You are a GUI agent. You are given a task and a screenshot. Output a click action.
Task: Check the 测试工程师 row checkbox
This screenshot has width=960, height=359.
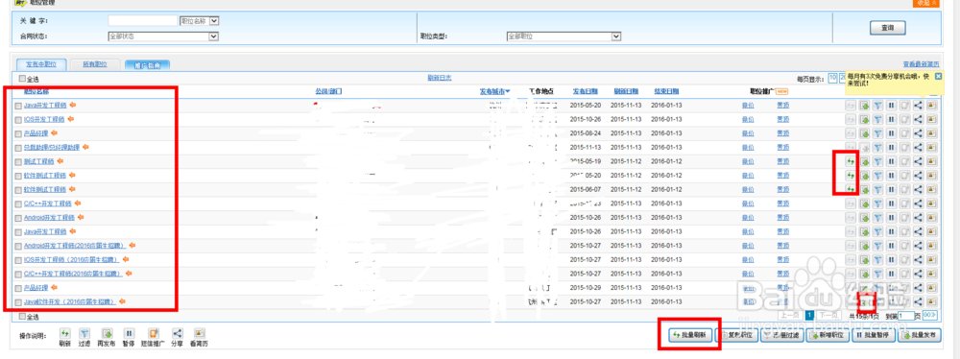click(x=19, y=161)
